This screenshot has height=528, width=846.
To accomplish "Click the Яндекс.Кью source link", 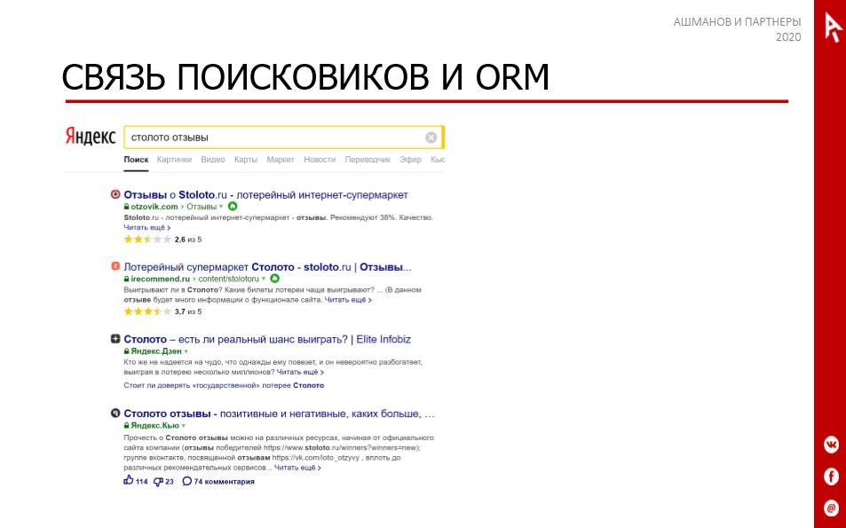I will tap(154, 426).
